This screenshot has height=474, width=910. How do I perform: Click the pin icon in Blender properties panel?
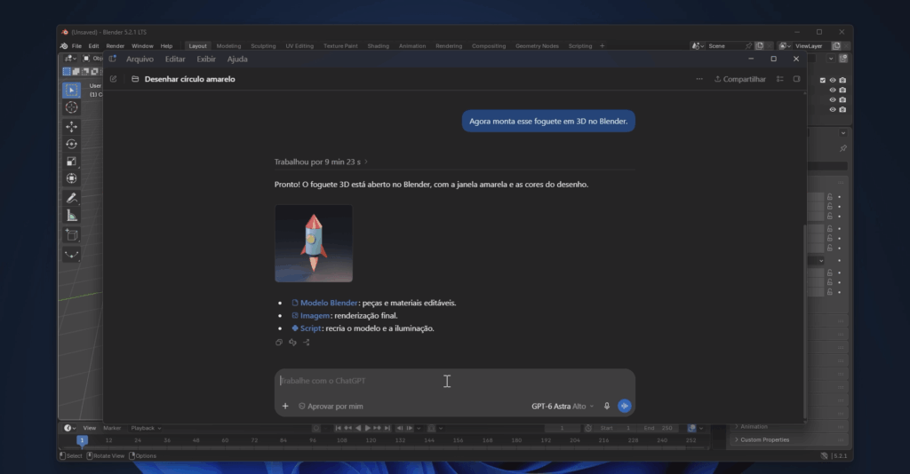click(842, 148)
